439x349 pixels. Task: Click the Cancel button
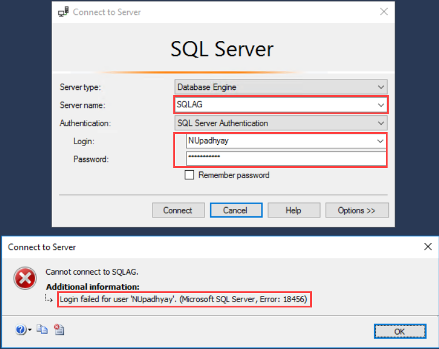click(x=235, y=211)
